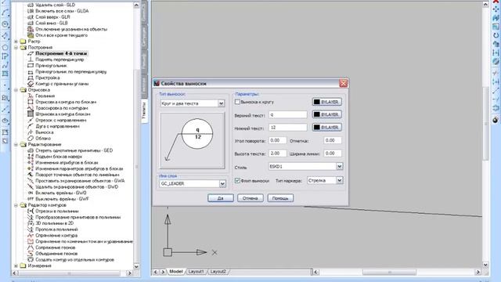Open BYLAYER color beside 'Выноска к кругу'
Viewport: 501px width, 282px height.
pyautogui.click(x=327, y=102)
